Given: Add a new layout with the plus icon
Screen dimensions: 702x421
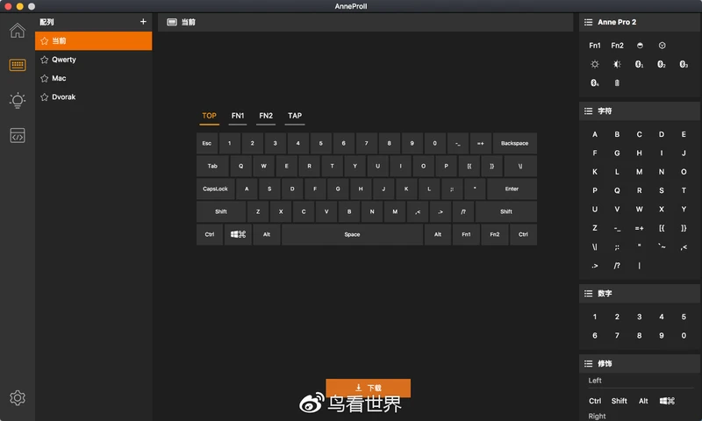Looking at the screenshot, I should pyautogui.click(x=143, y=21).
